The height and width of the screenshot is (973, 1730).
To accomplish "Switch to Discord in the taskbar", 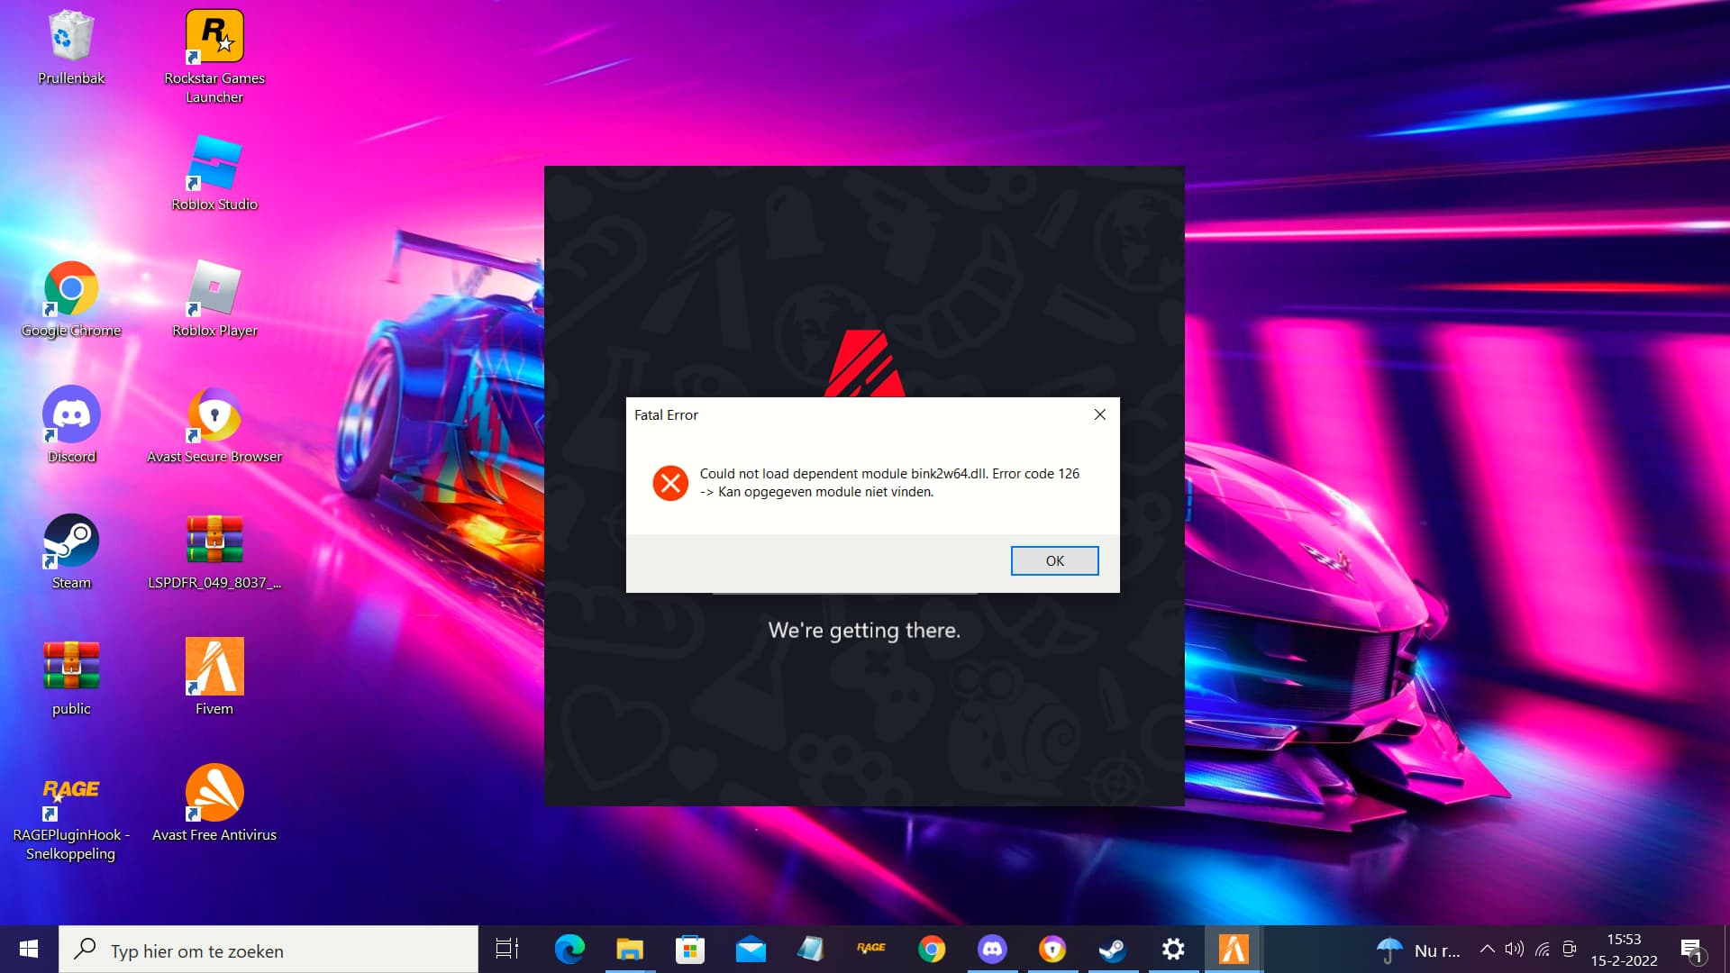I will 992,950.
